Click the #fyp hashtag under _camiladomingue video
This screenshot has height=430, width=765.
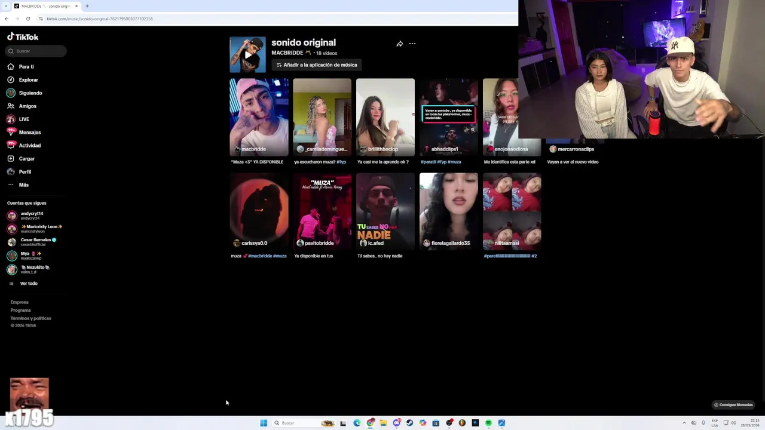[x=341, y=162]
